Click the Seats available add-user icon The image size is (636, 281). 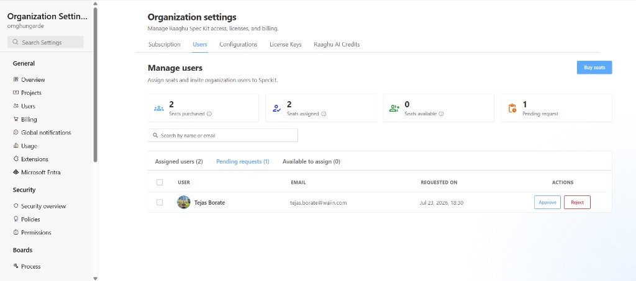pos(394,108)
